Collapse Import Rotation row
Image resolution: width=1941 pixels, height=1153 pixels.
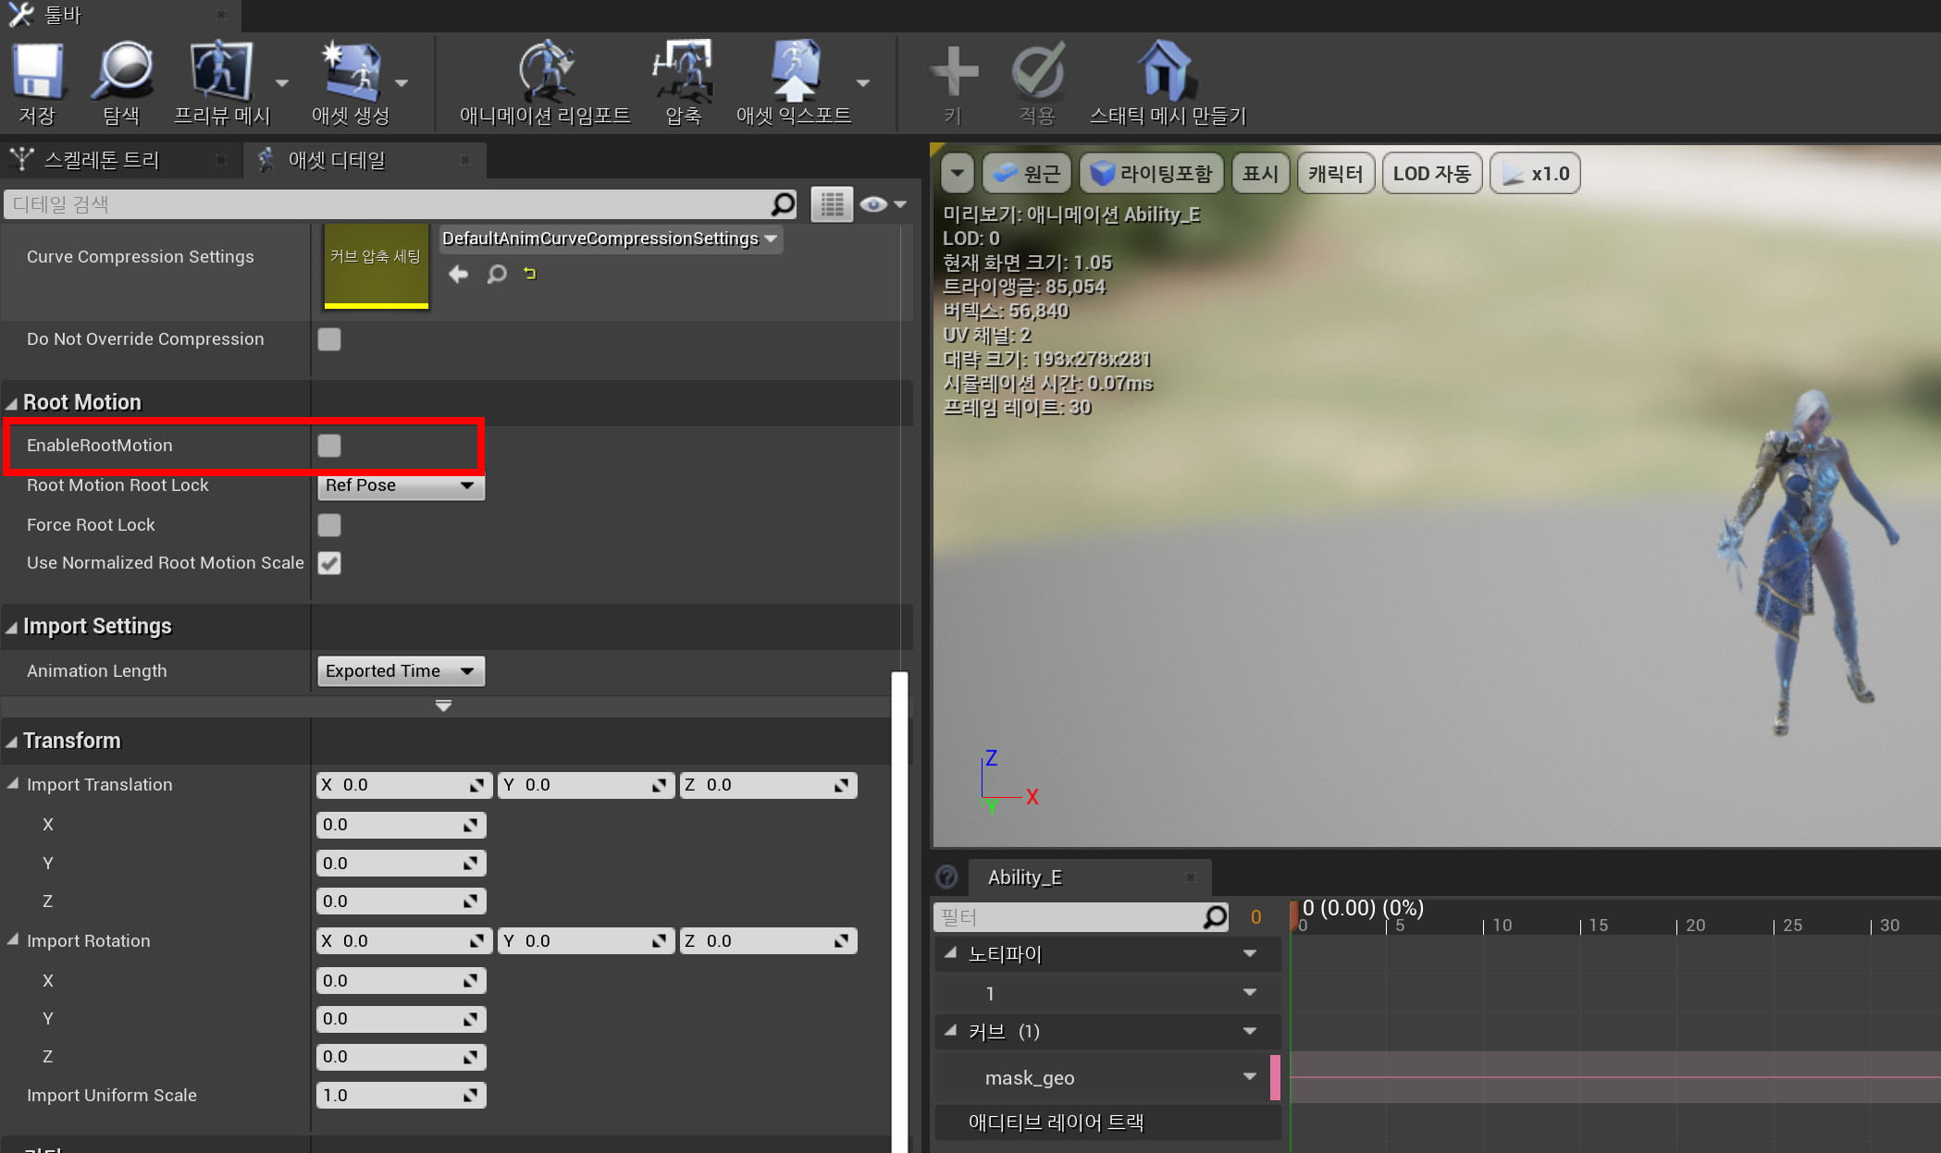tap(13, 939)
